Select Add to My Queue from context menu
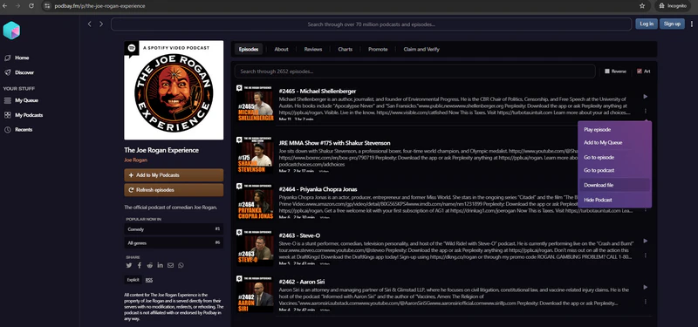698x327 pixels. tap(615, 143)
